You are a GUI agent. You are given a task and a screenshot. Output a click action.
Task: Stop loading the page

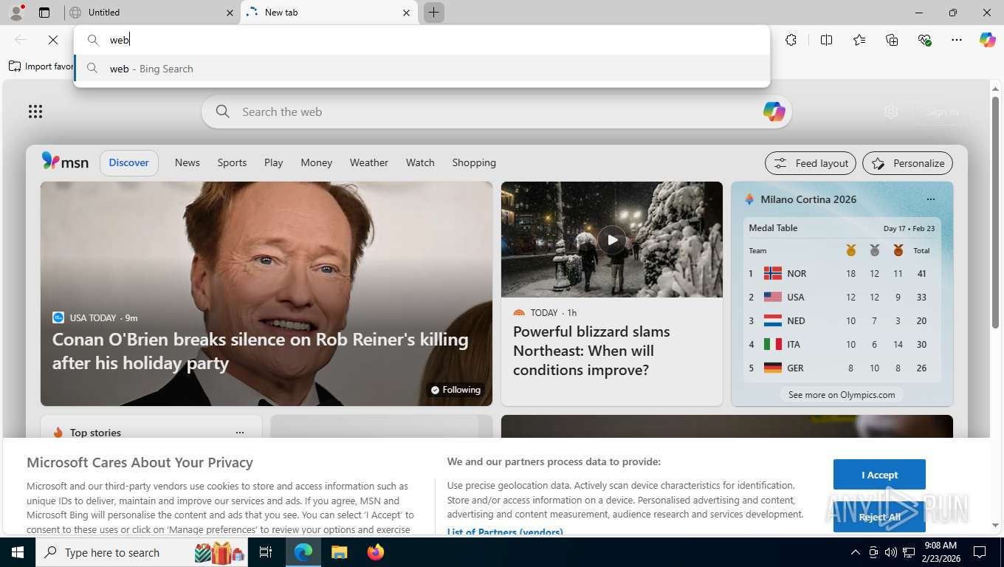[x=52, y=40]
